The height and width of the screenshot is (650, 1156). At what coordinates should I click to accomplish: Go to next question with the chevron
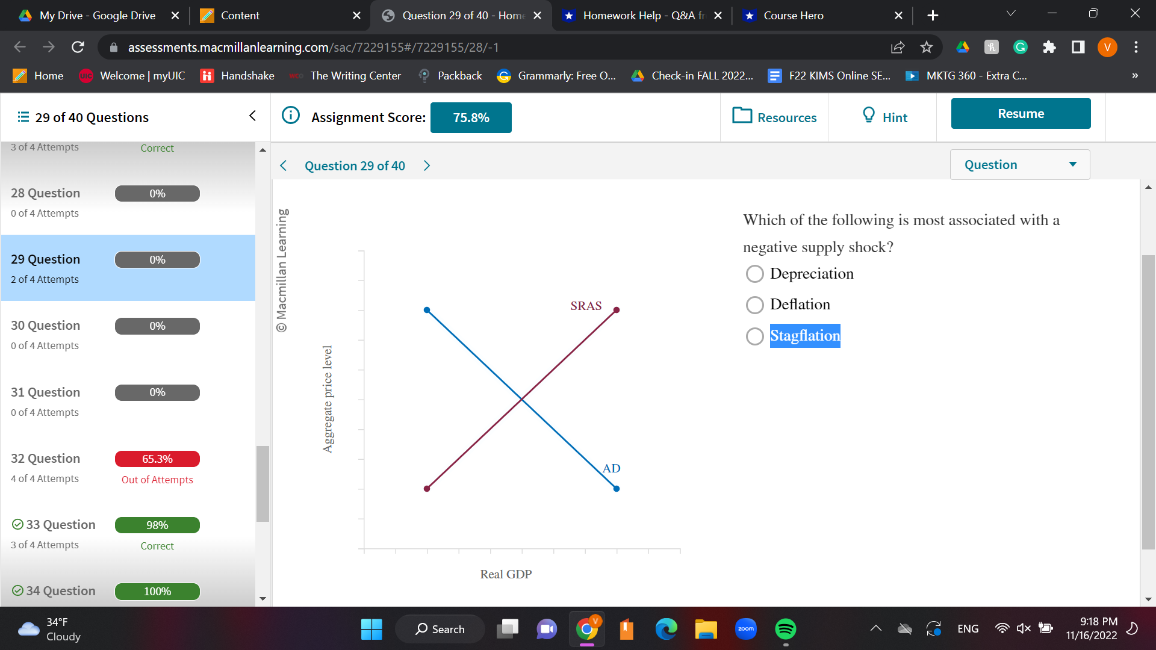pyautogui.click(x=427, y=166)
